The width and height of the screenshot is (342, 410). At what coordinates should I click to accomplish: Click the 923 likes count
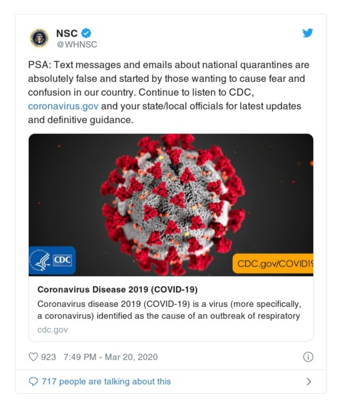48,357
